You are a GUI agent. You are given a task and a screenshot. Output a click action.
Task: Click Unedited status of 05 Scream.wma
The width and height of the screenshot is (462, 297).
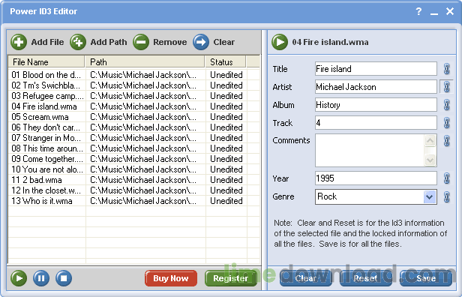point(226,117)
